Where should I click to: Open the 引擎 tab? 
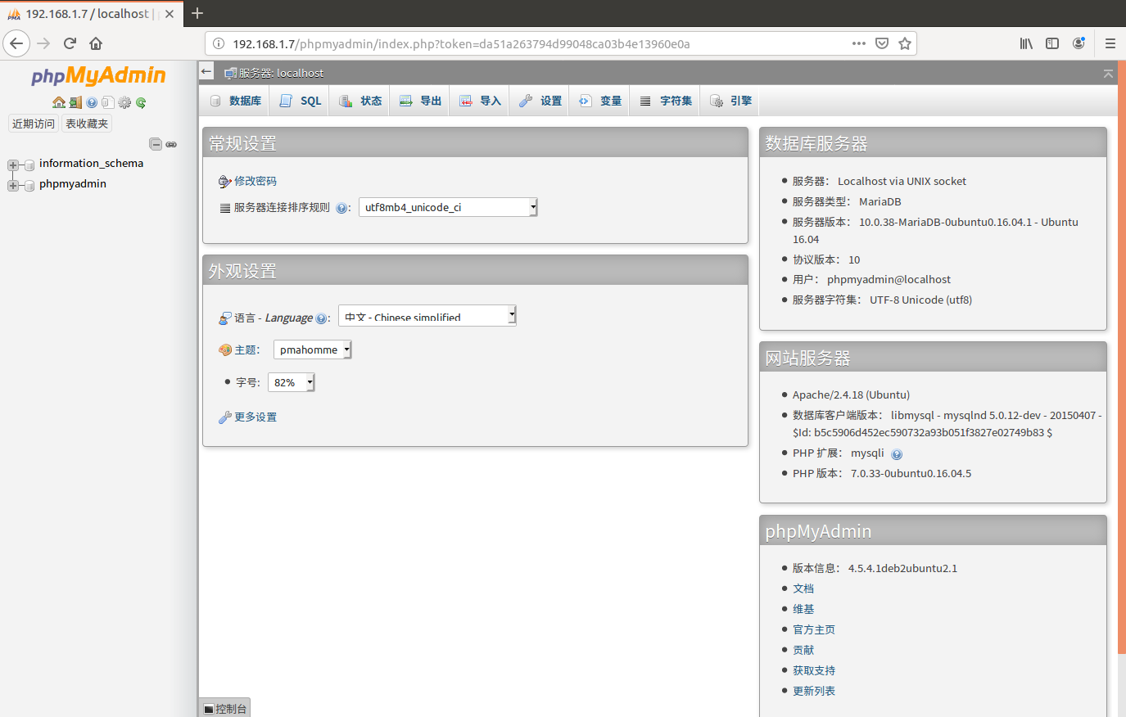pyautogui.click(x=730, y=101)
